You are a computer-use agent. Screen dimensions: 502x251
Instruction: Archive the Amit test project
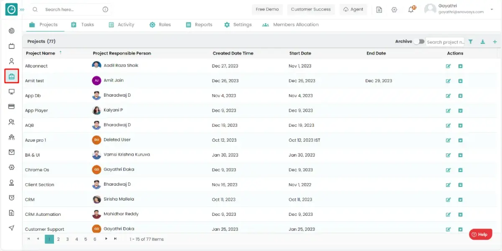coord(460,81)
